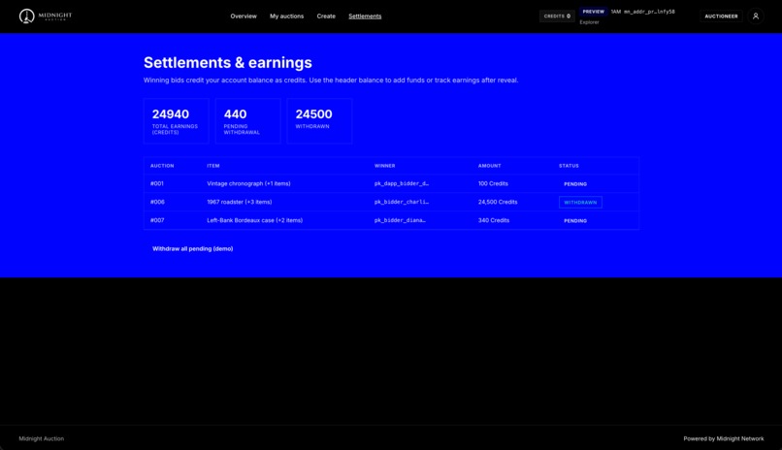The width and height of the screenshot is (782, 450).
Task: Click the Pending status for auction #001
Action: [x=575, y=184]
